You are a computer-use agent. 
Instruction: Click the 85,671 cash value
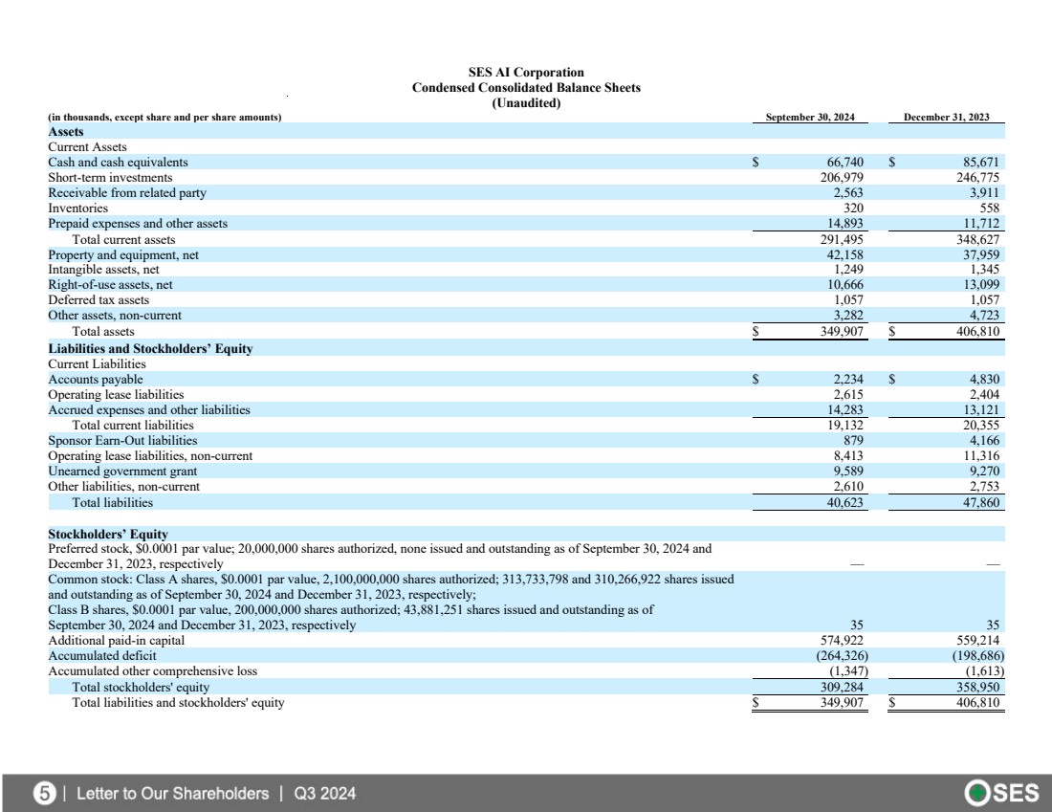click(x=981, y=163)
